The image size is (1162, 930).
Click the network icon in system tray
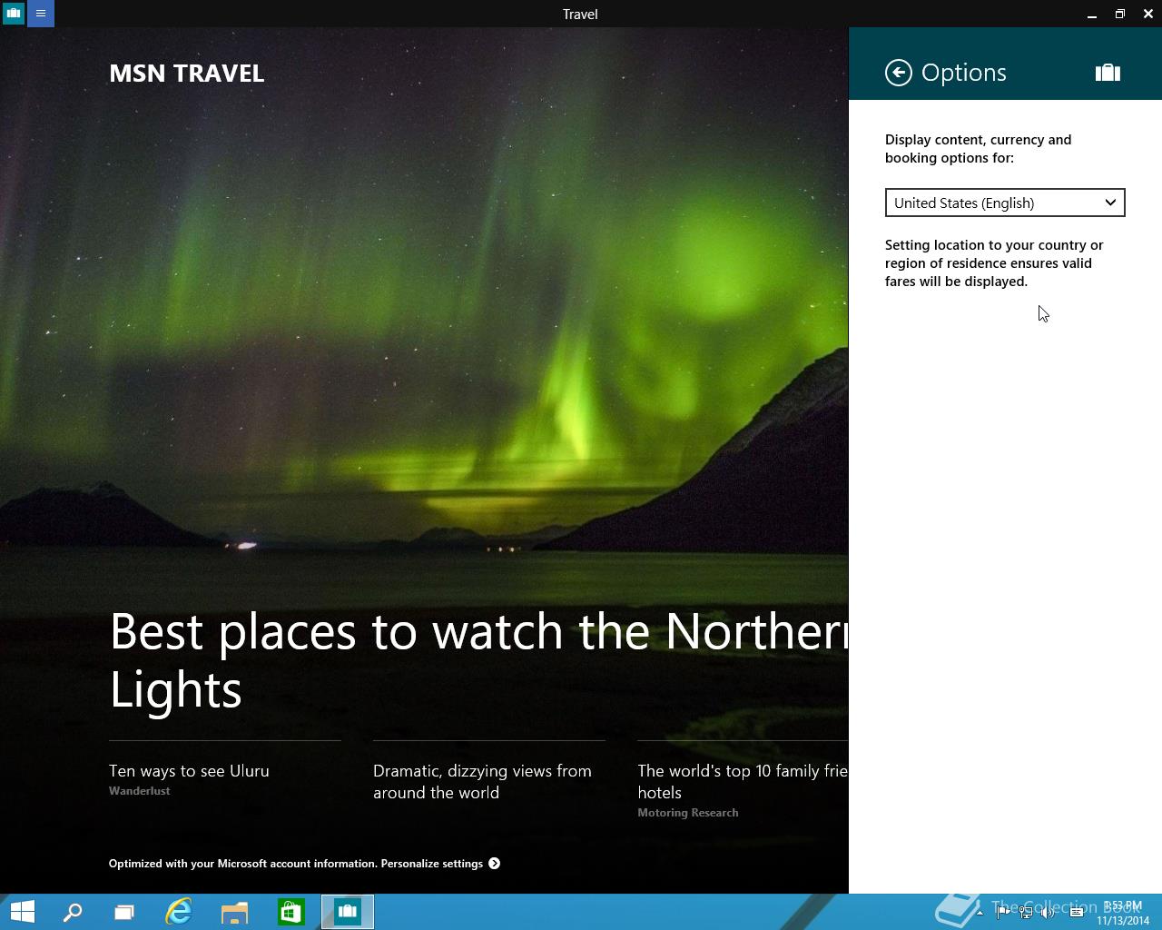(x=1026, y=912)
